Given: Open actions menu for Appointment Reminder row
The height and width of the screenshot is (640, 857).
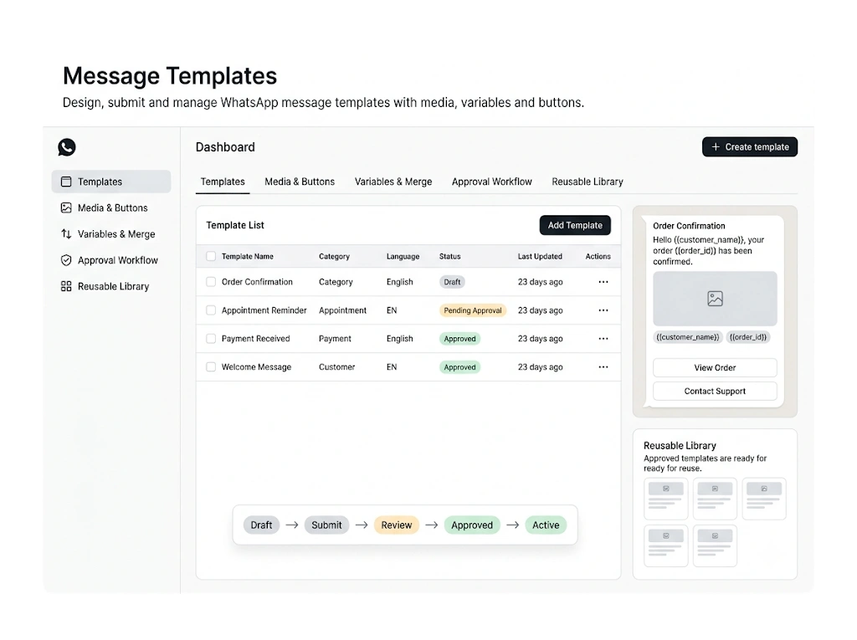Looking at the screenshot, I should coord(603,310).
